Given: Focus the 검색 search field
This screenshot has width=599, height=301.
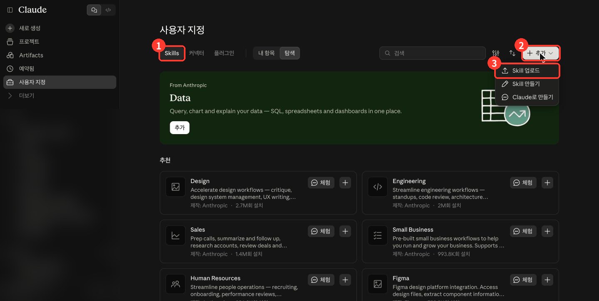Looking at the screenshot, I should (x=433, y=53).
